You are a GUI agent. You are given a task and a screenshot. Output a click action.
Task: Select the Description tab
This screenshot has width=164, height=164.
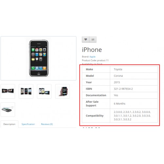[x=10, y=124]
